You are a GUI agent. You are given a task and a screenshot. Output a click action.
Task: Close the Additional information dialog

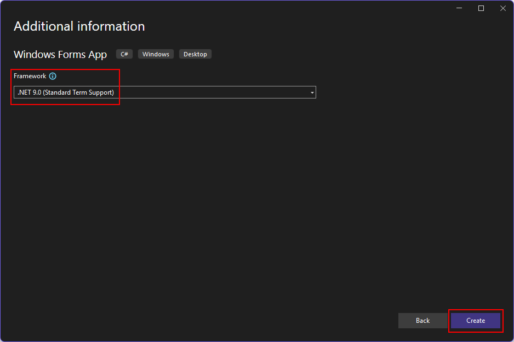click(x=502, y=8)
